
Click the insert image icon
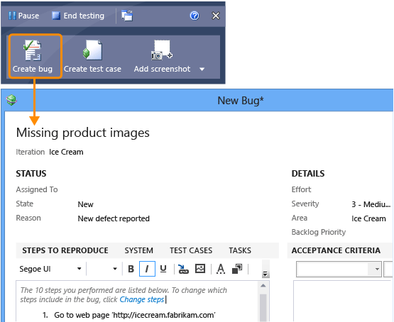200,269
